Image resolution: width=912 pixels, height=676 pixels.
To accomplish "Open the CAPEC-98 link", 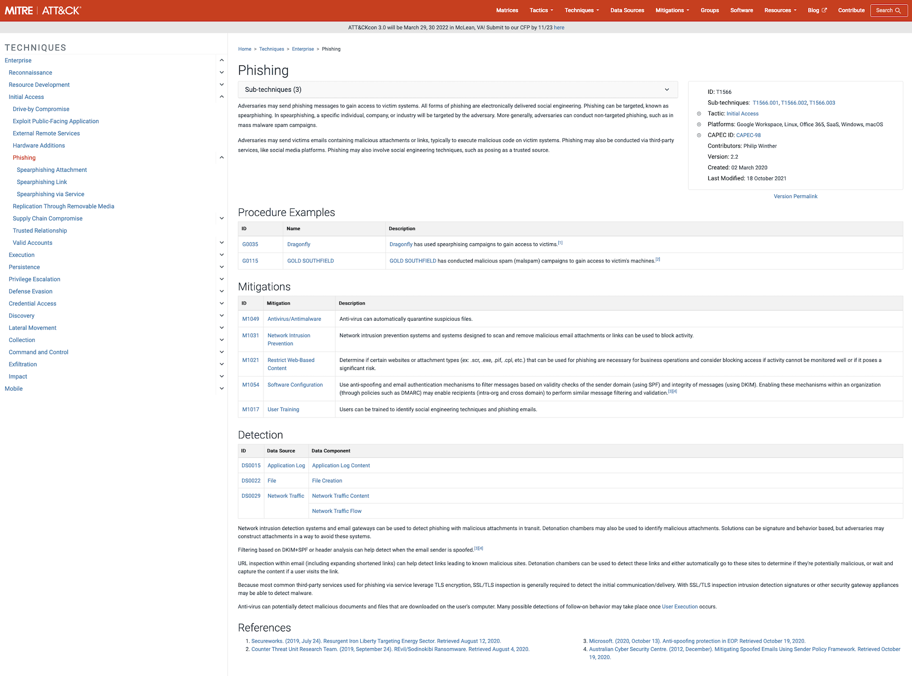I will coord(748,135).
